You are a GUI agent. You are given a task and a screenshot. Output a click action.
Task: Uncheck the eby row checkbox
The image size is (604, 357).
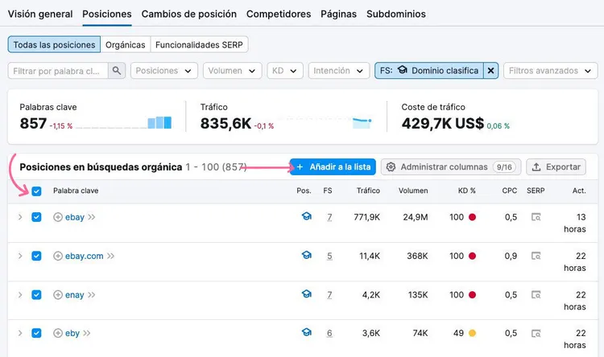(36, 333)
